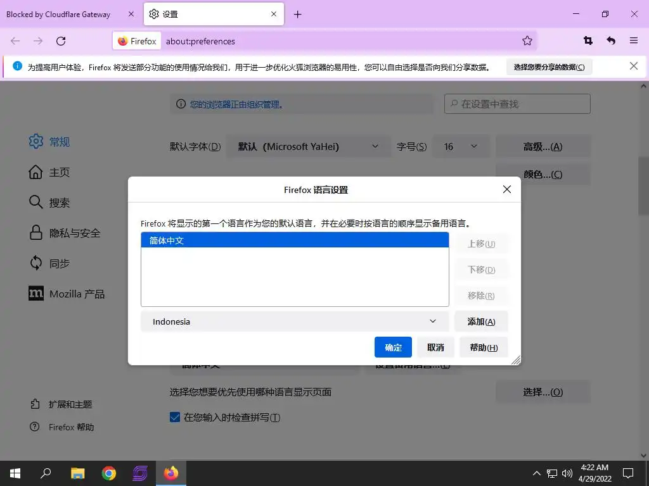Expand the Indonesia language dropdown
649x486 pixels.
point(295,321)
